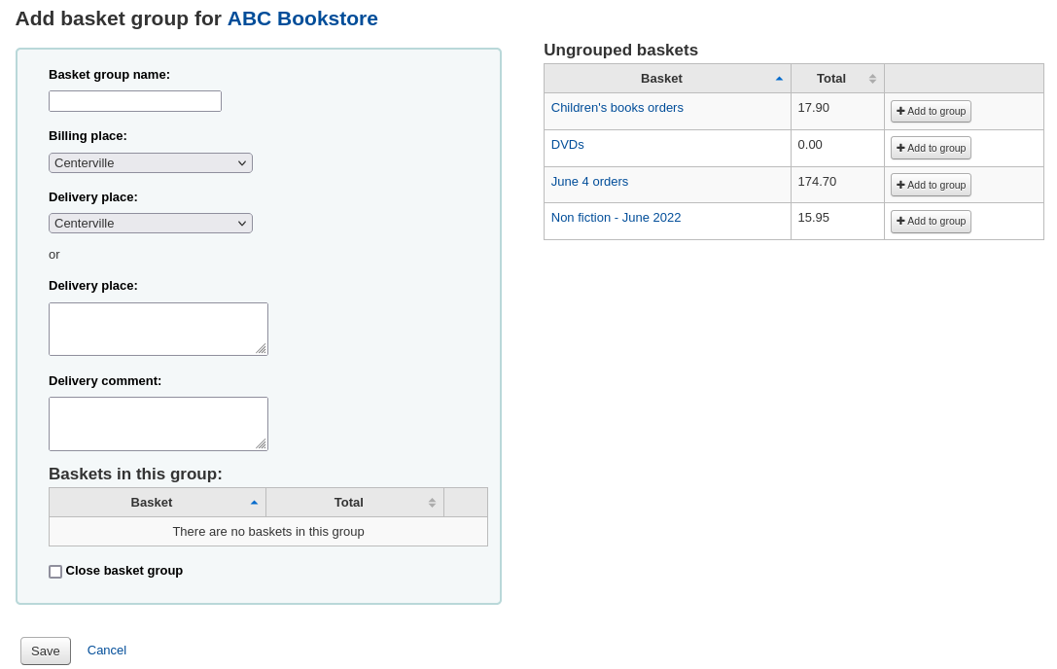Image resolution: width=1057 pixels, height=669 pixels.
Task: Add Non fiction - June 2022 to group
Action: tap(930, 221)
